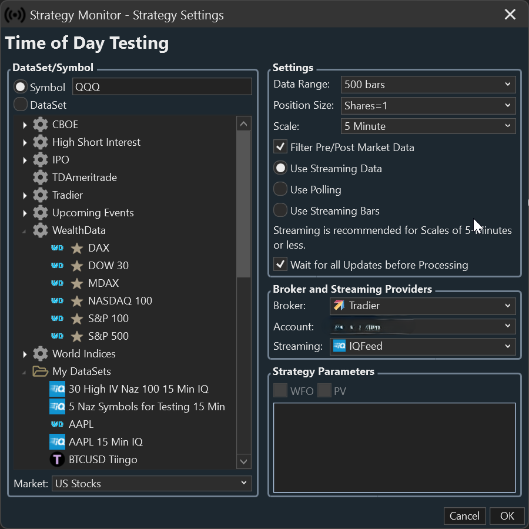The height and width of the screenshot is (529, 529).
Task: Select the AAPL 15 Min IQ dataset
Action: point(106,442)
